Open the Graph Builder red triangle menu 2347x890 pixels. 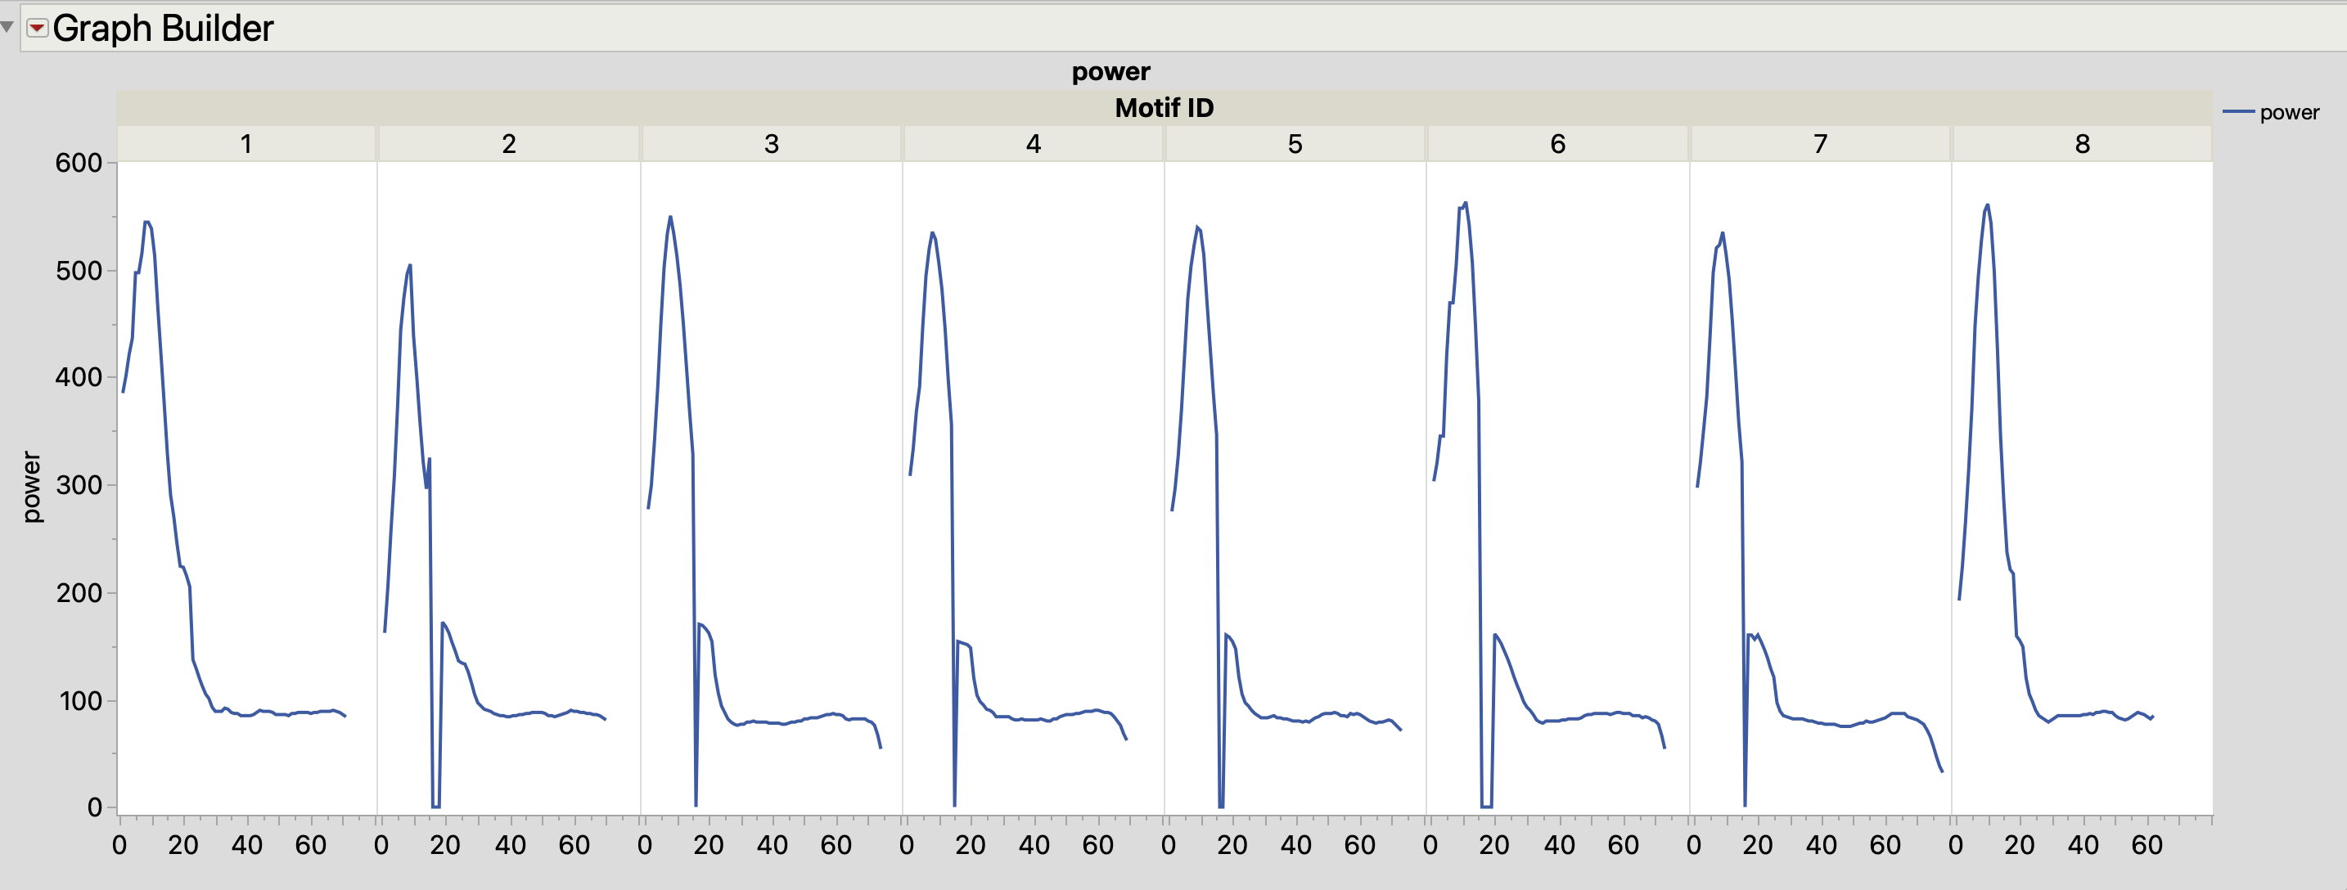pos(37,29)
